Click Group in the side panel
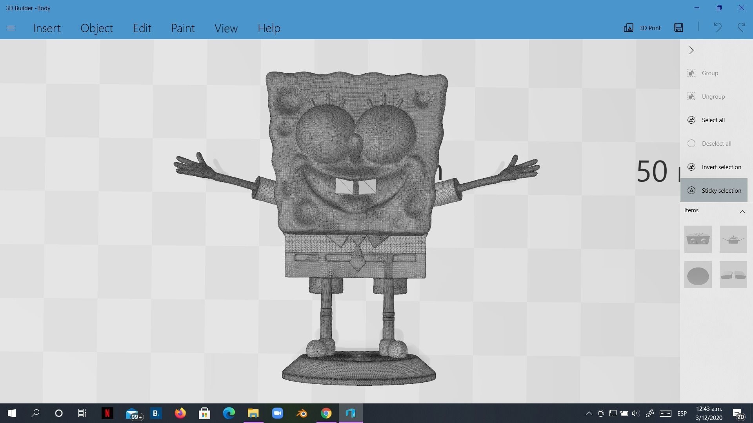 [x=714, y=73]
